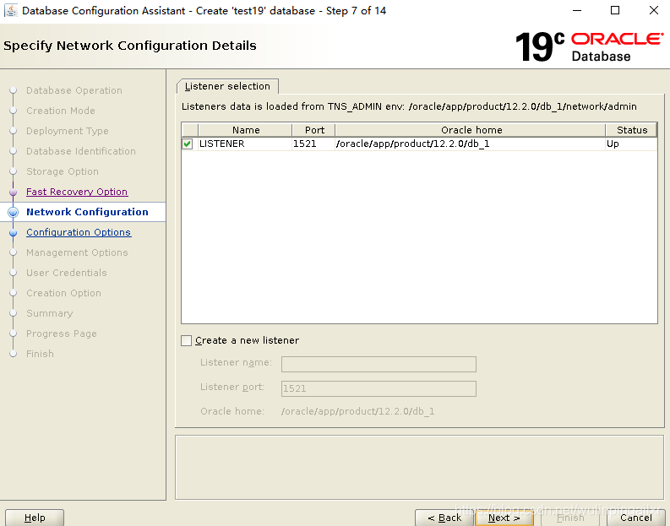Click the Oracle 19c Database logo
Image resolution: width=670 pixels, height=526 pixels.
click(x=589, y=46)
